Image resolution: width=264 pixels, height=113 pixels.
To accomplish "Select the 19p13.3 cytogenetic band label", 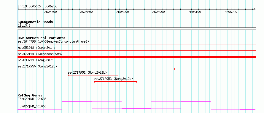I will pyautogui.click(x=24, y=26).
